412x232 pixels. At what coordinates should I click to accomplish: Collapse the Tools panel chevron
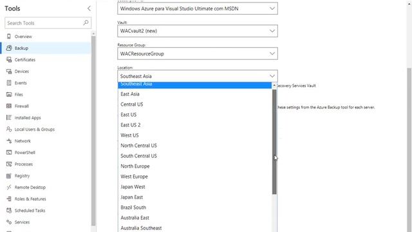tap(89, 8)
